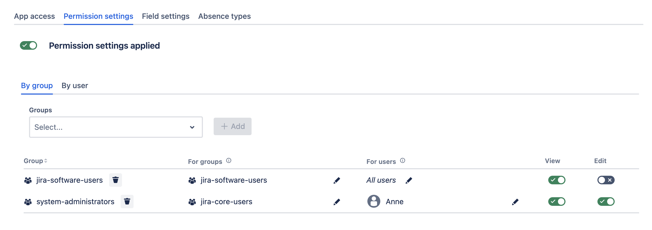Click the Add group button
652x230 pixels.
(x=232, y=127)
